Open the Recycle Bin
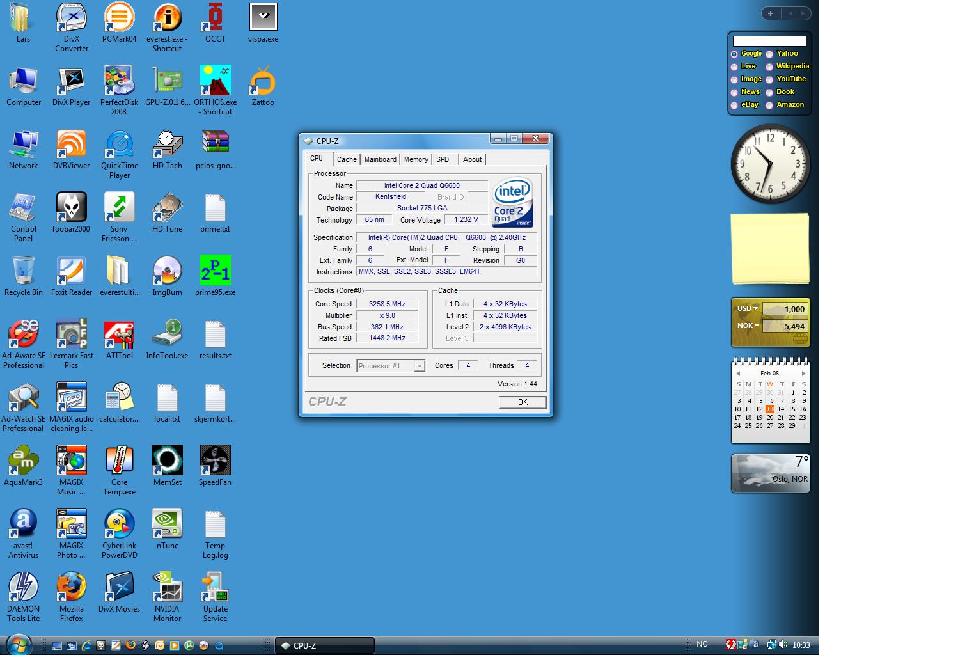967x655 pixels. click(x=23, y=271)
